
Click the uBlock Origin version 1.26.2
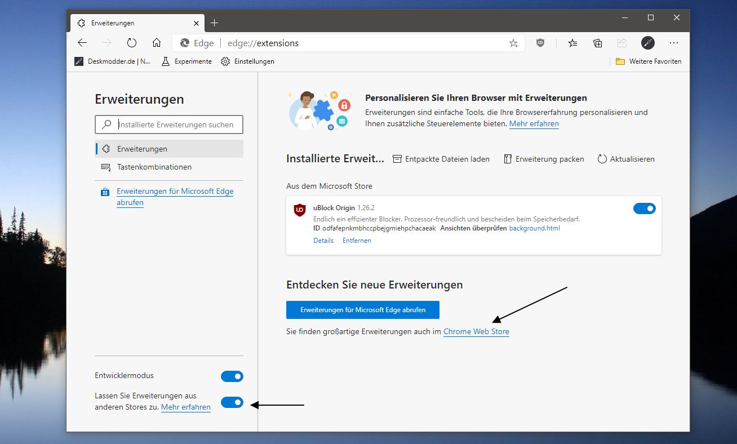pos(366,208)
